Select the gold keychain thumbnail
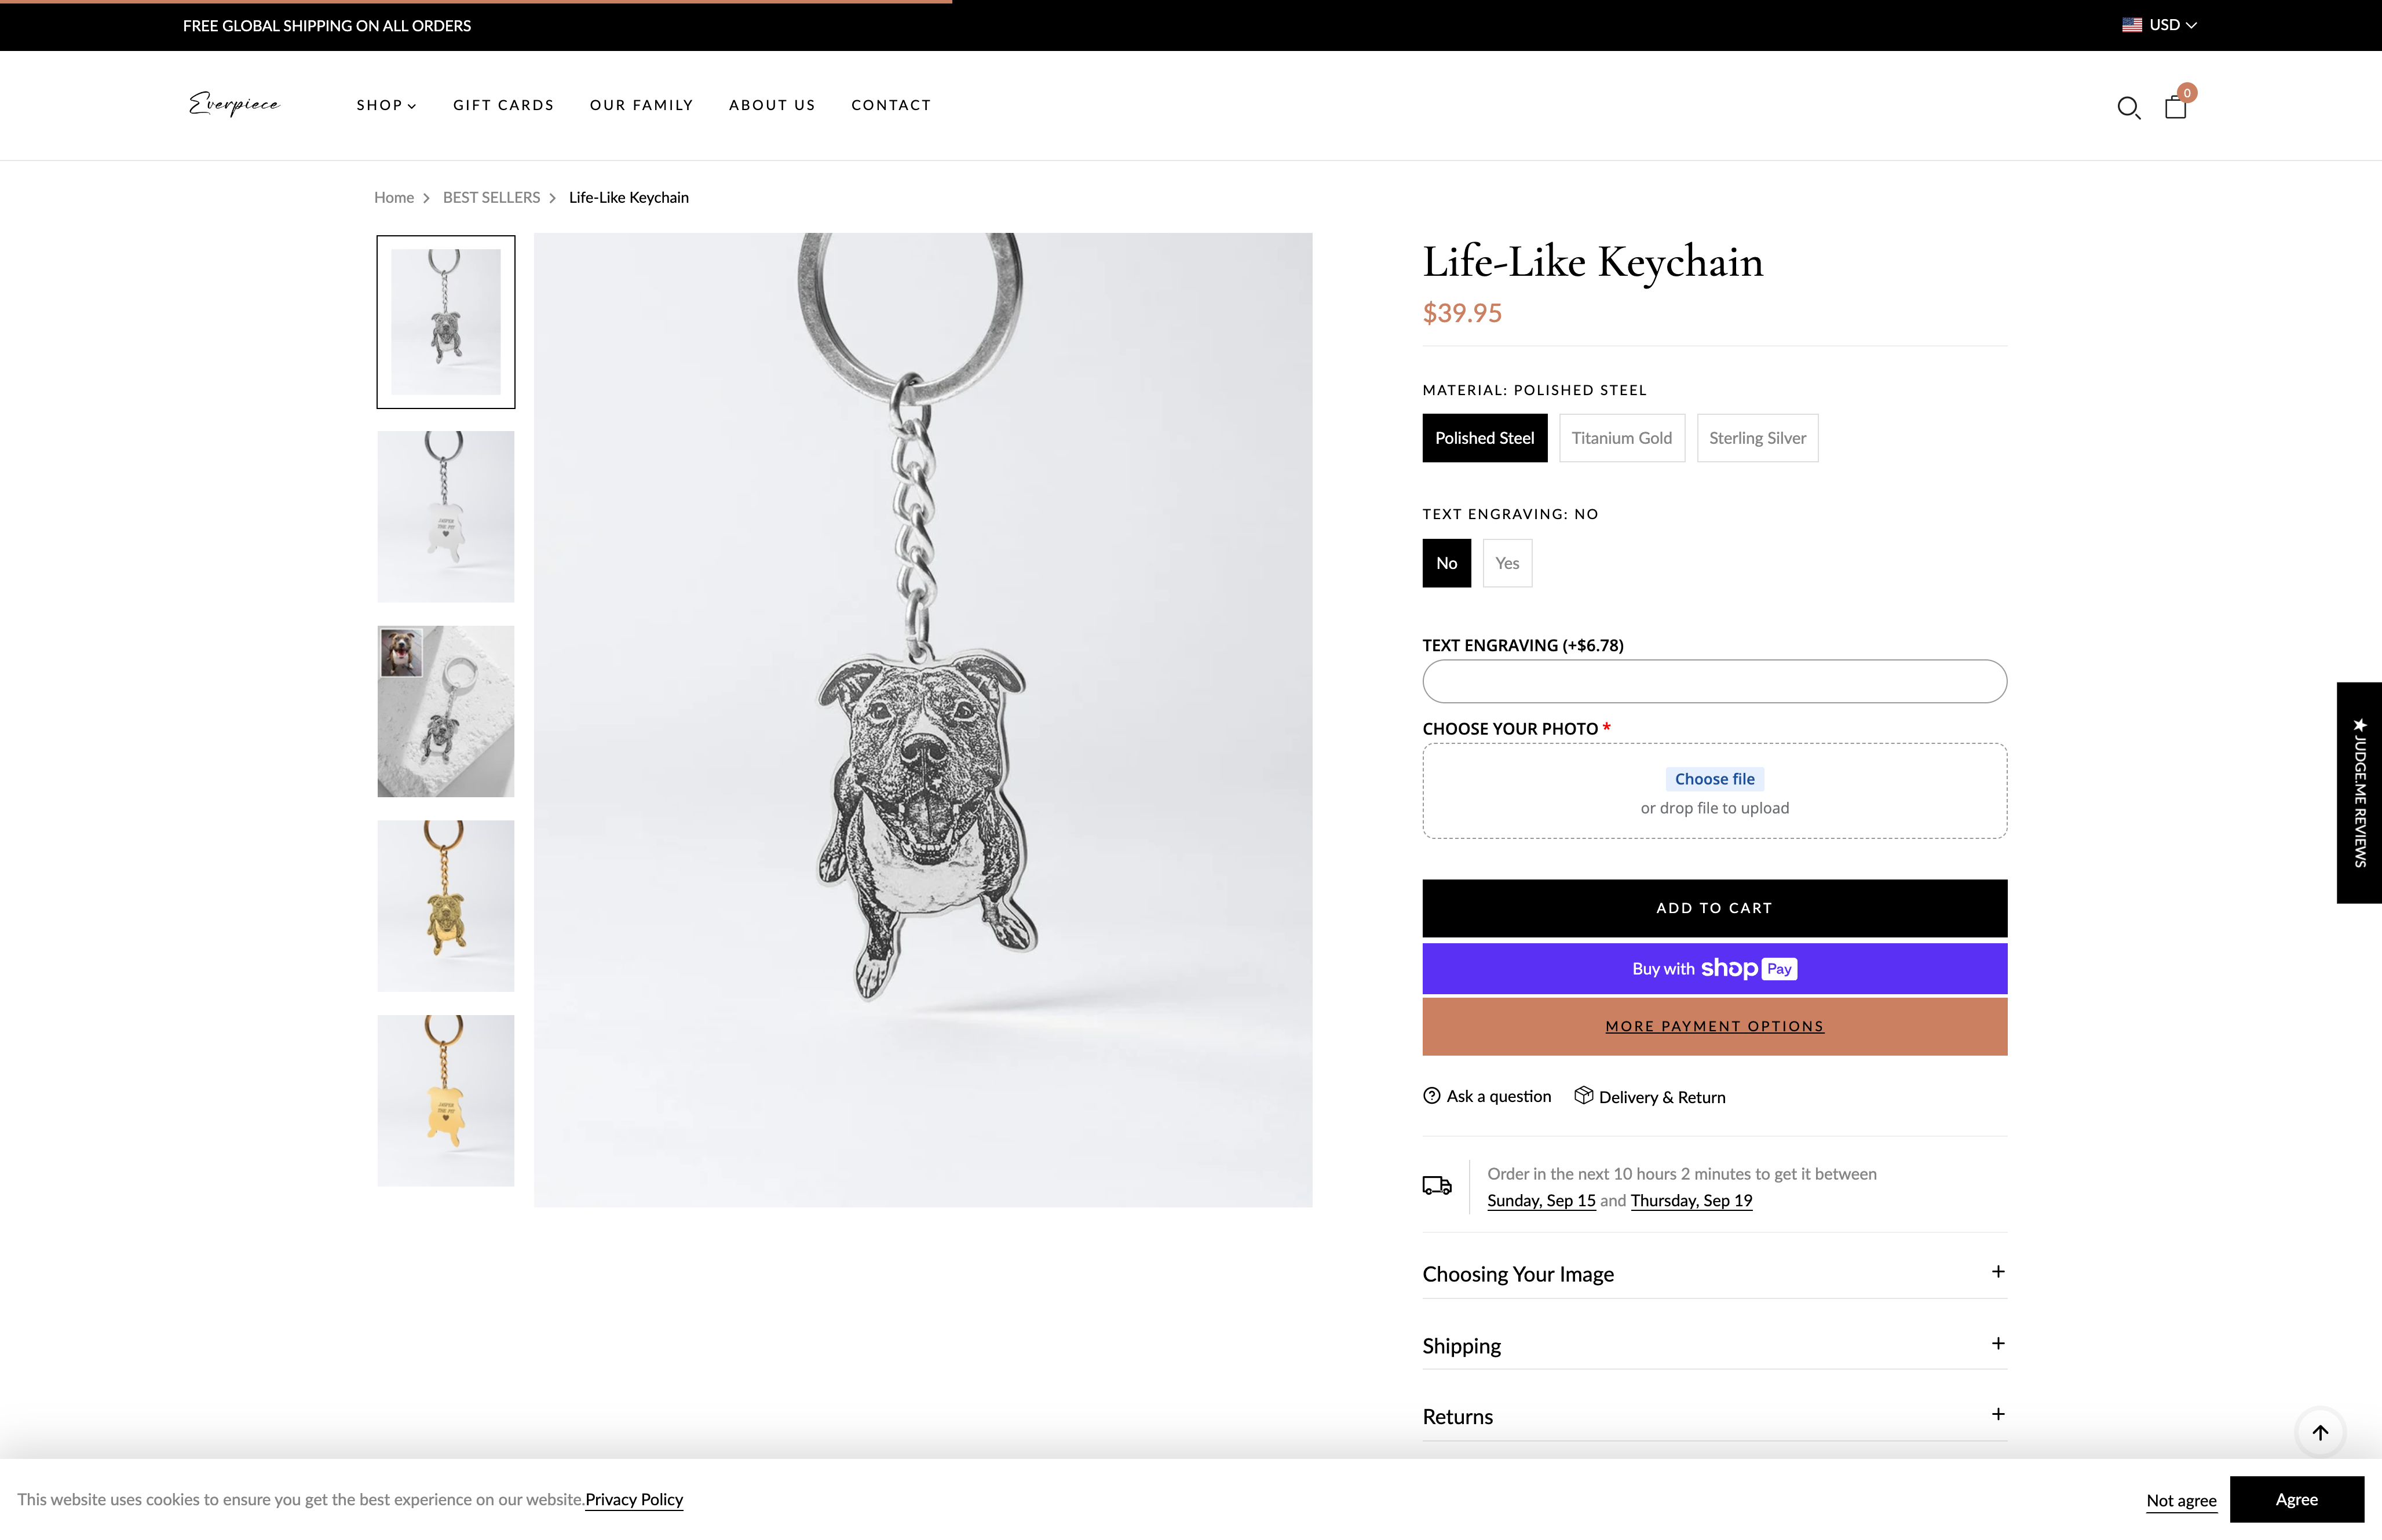Screen dimensions: 2382x1540 (x=445, y=905)
